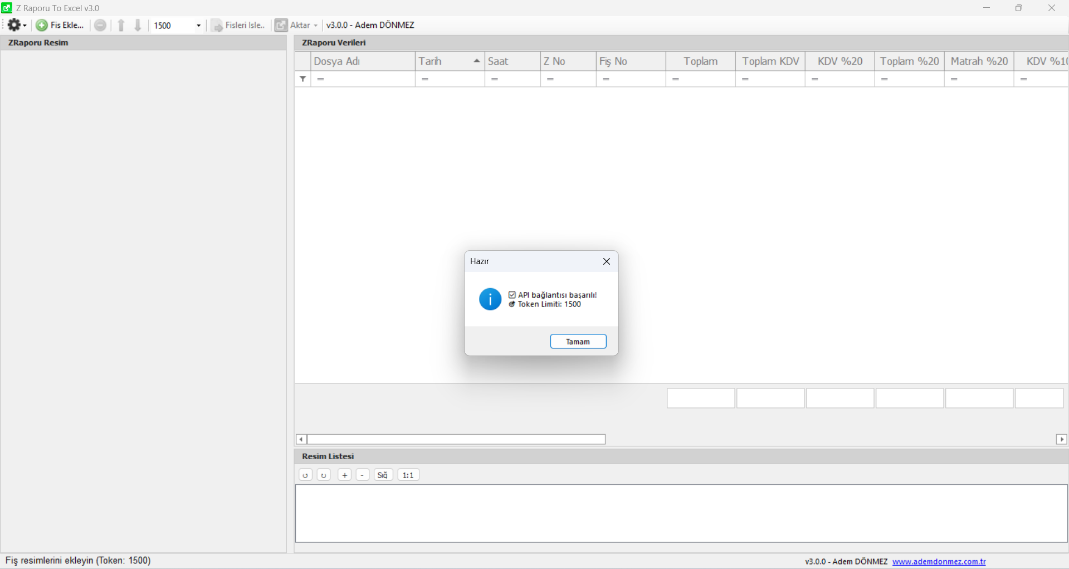This screenshot has height=569, width=1069.
Task: Rotate image counter-clockwise in Resim Listesi
Action: 305,475
